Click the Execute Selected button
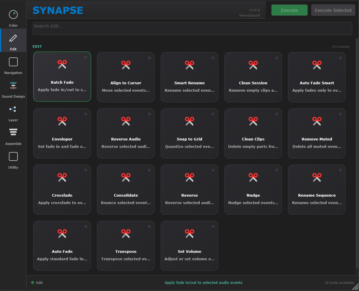Viewport: 359px width, 291px height. [333, 10]
